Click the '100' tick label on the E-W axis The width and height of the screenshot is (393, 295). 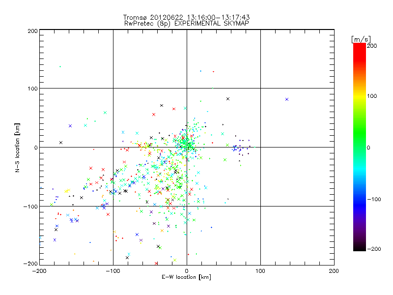click(260, 271)
